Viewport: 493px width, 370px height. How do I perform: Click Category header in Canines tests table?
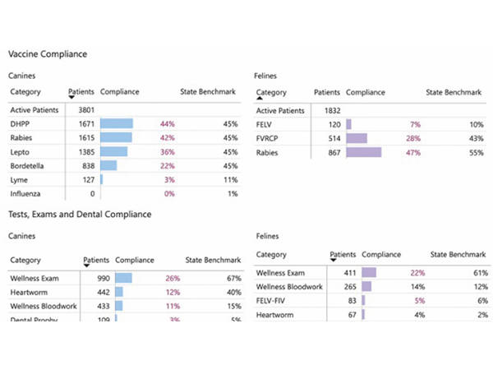25,260
